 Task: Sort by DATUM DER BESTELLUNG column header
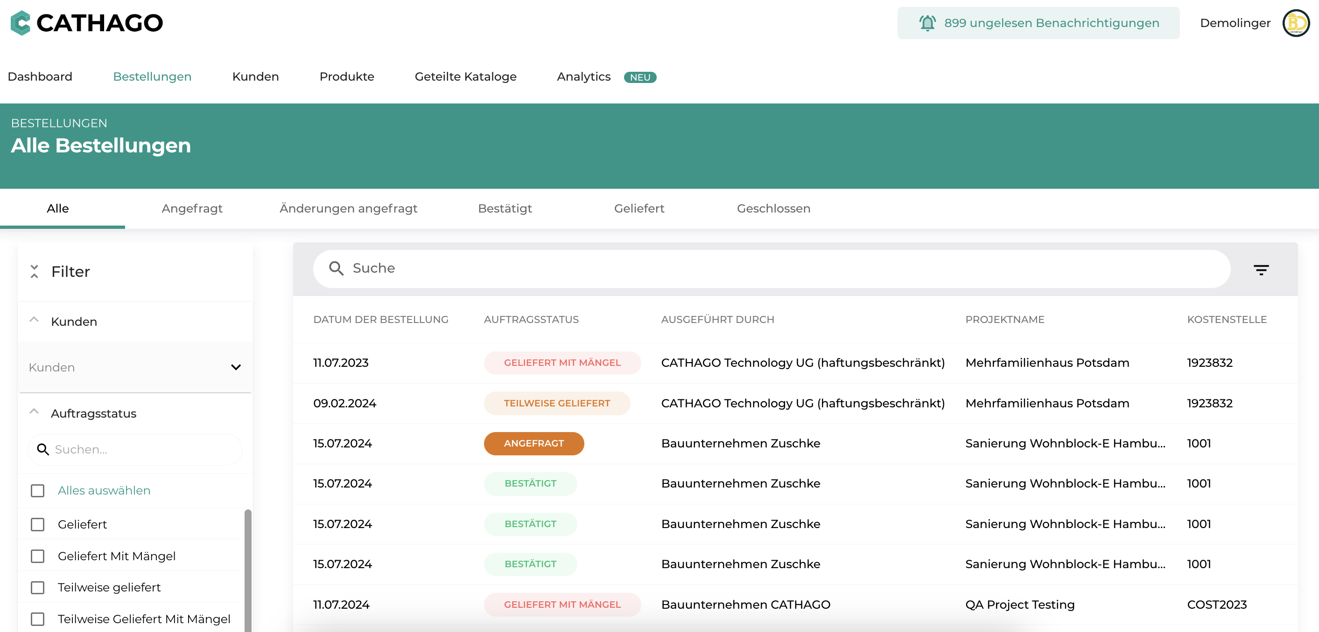pos(380,320)
